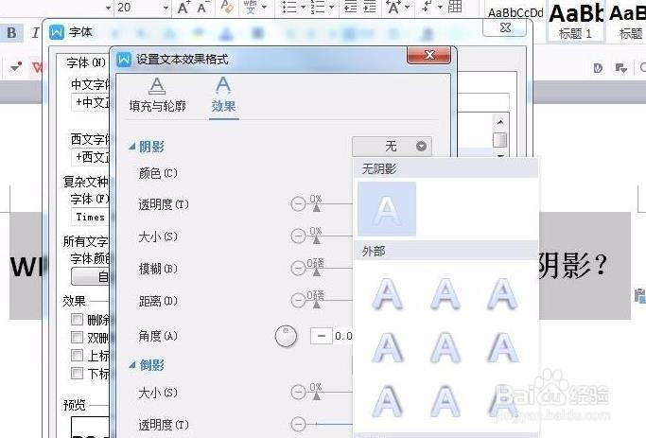Choose shadow preset in second row, last column of 外部
646x438 pixels.
click(502, 348)
